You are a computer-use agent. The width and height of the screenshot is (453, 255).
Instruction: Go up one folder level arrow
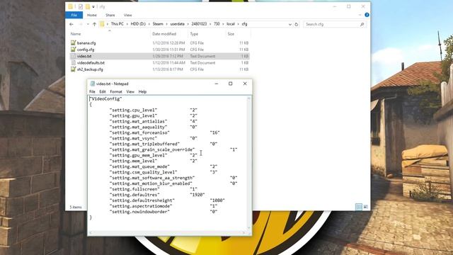click(x=94, y=24)
